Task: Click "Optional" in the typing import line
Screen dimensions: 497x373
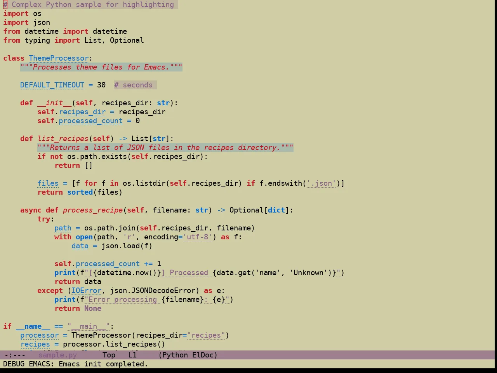Action: [127, 40]
